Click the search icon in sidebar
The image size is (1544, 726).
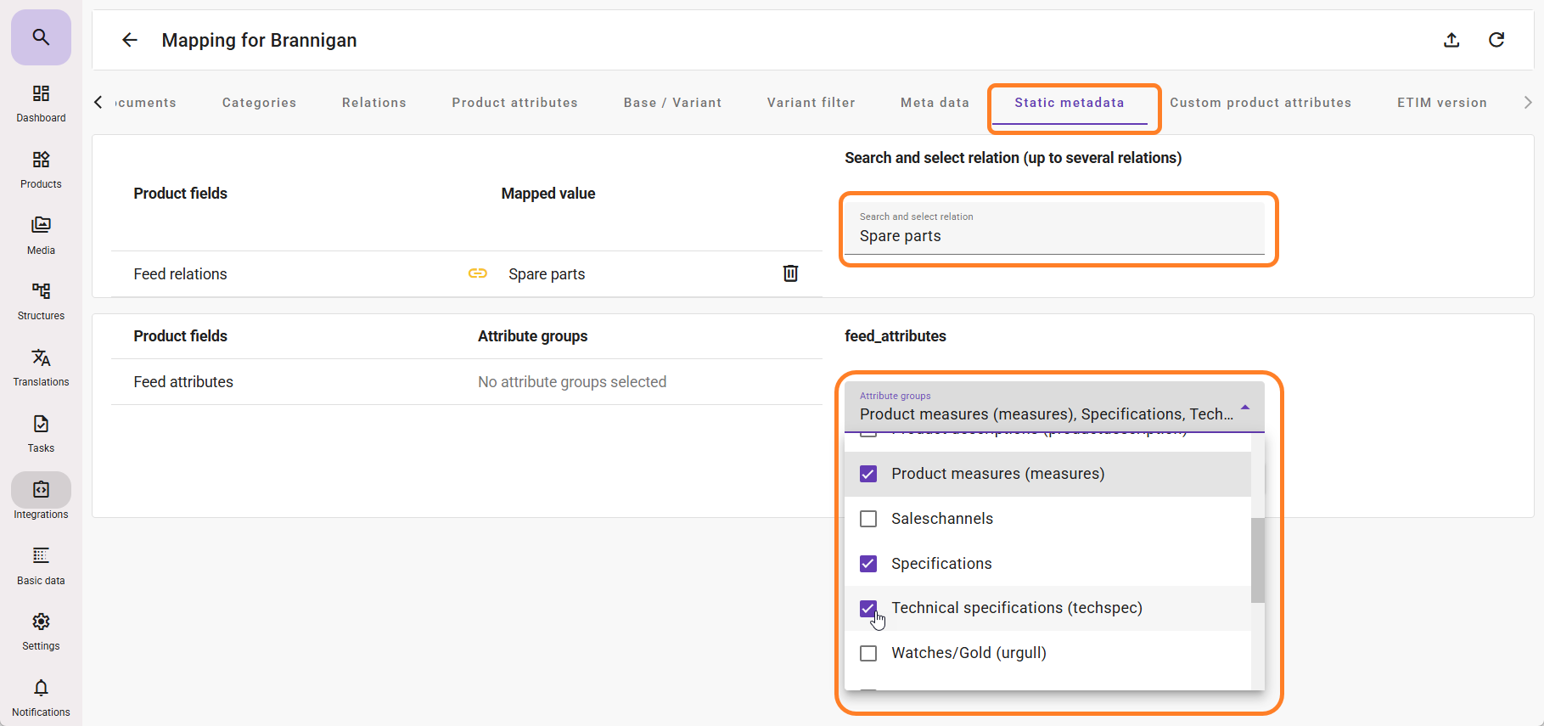[41, 37]
